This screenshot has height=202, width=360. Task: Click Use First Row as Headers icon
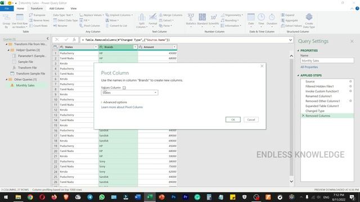(20, 17)
